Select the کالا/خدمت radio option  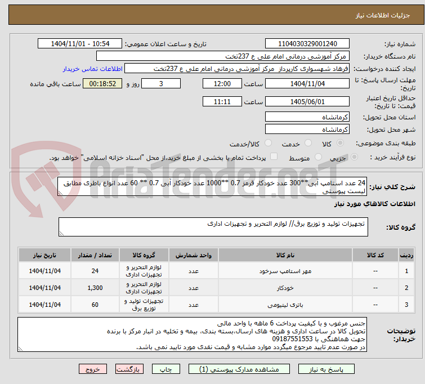[268, 143]
